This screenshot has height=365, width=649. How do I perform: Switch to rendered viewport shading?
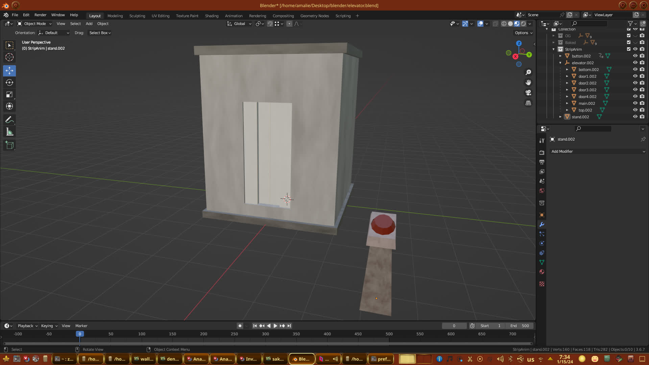click(523, 24)
